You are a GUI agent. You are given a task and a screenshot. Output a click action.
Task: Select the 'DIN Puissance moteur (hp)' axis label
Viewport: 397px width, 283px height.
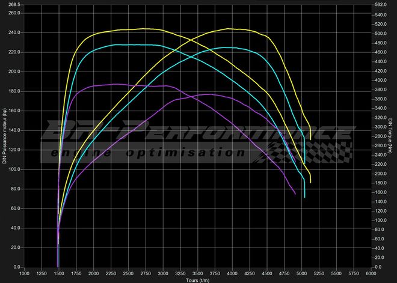pos(4,136)
